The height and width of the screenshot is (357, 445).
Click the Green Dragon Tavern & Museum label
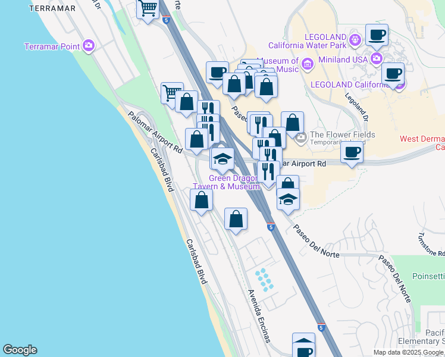[x=226, y=182]
